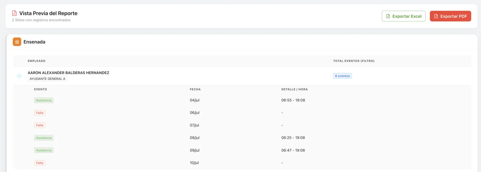Click the 6 eventos badge

342,76
